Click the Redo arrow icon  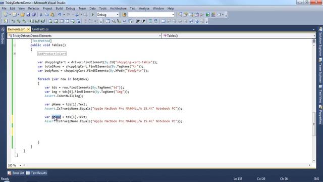tap(68, 15)
